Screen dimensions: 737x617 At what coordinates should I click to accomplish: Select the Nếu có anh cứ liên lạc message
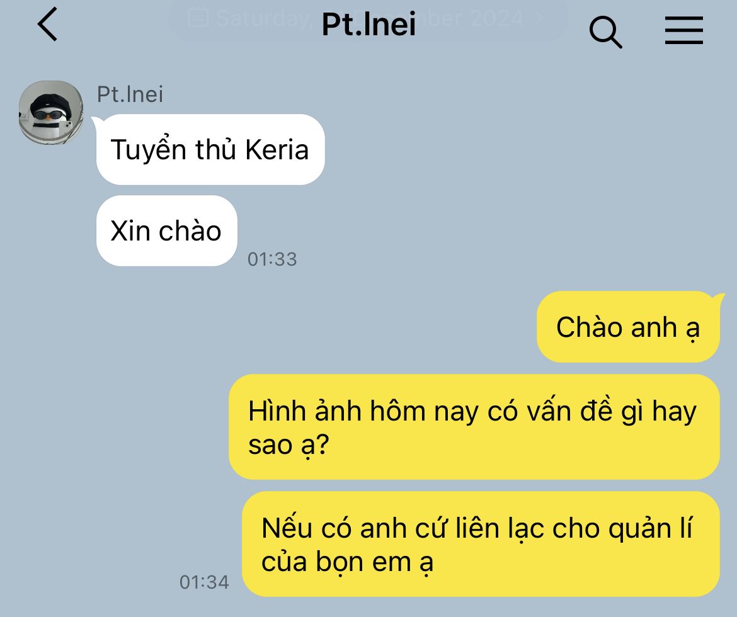coord(481,544)
